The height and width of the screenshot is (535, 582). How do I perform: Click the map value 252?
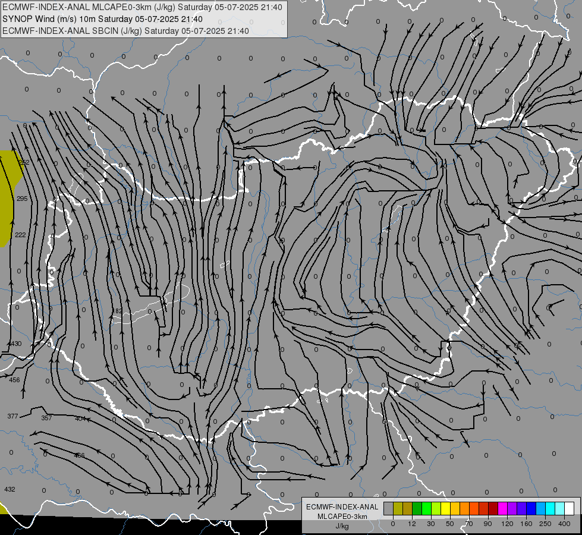24,162
